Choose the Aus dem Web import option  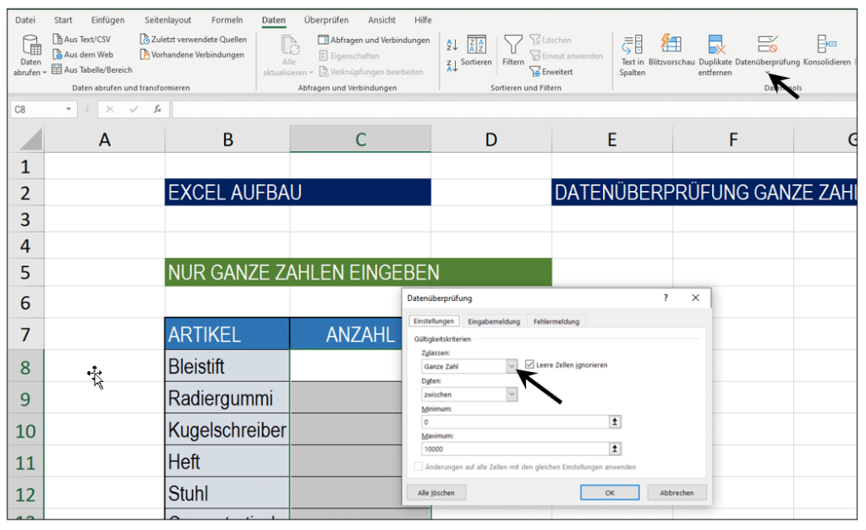(82, 55)
